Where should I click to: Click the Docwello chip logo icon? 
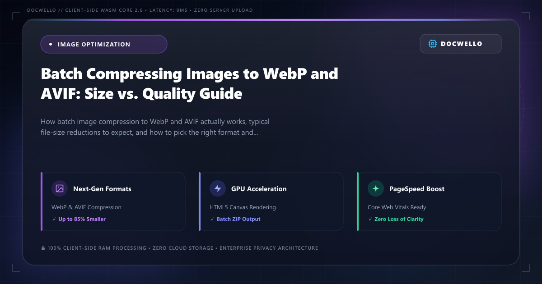pos(433,44)
